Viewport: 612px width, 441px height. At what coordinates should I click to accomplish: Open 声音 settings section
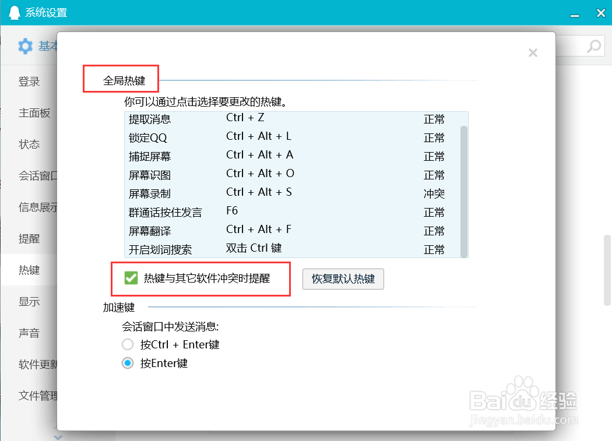(x=28, y=333)
